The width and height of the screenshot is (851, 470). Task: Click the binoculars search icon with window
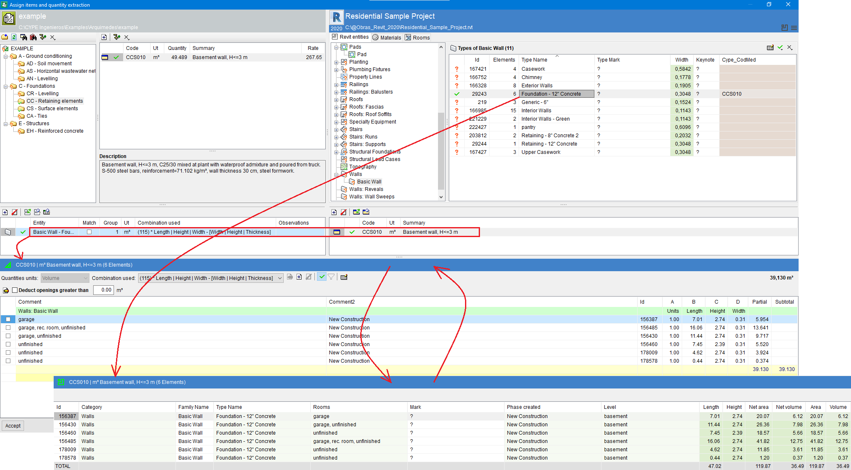(x=24, y=37)
